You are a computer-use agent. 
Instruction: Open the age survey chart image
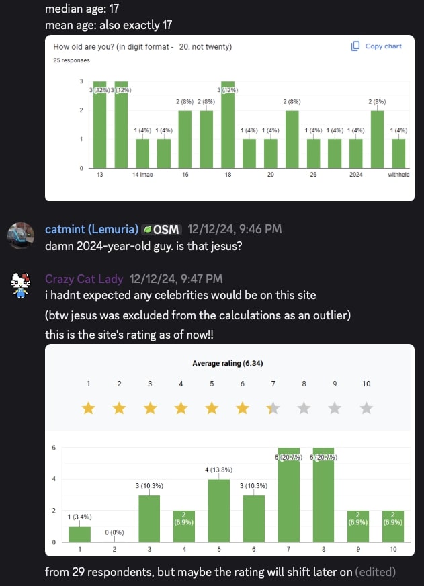229,118
